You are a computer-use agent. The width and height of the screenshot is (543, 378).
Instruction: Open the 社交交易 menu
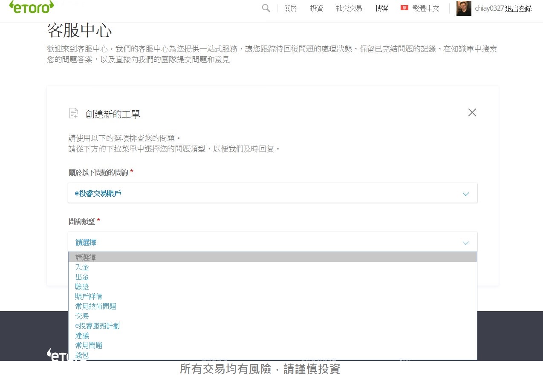(349, 8)
